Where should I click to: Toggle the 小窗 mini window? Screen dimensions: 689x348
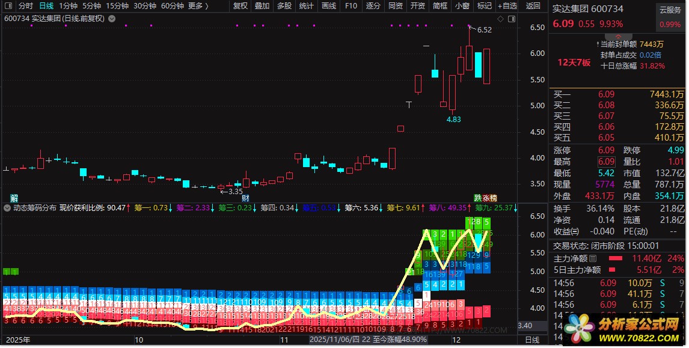point(462,6)
